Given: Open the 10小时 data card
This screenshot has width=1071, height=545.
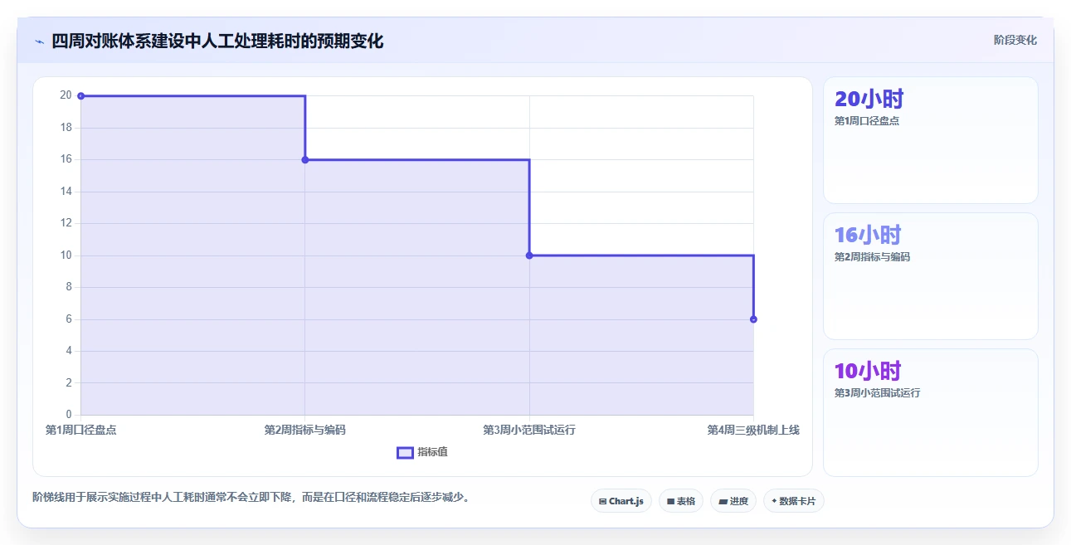Looking at the screenshot, I should point(930,412).
